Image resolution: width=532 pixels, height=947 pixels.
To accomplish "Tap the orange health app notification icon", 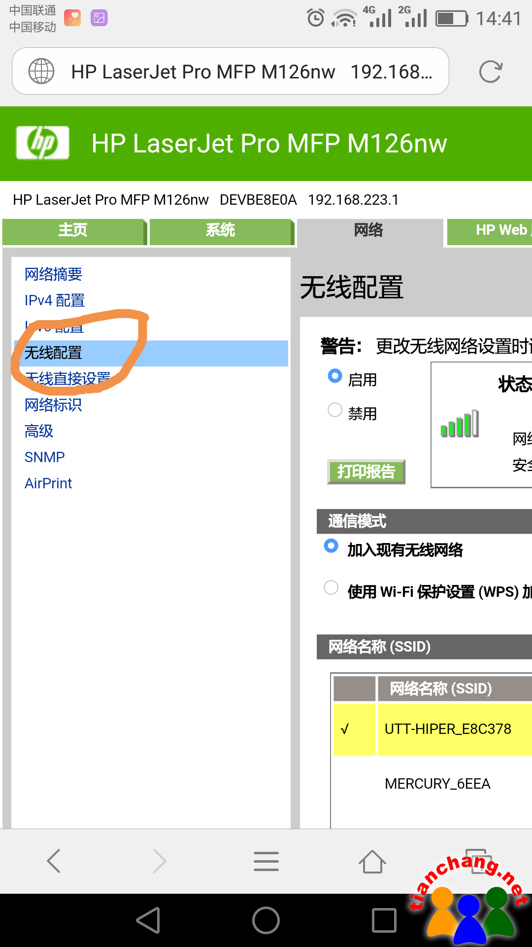I will coord(72,18).
